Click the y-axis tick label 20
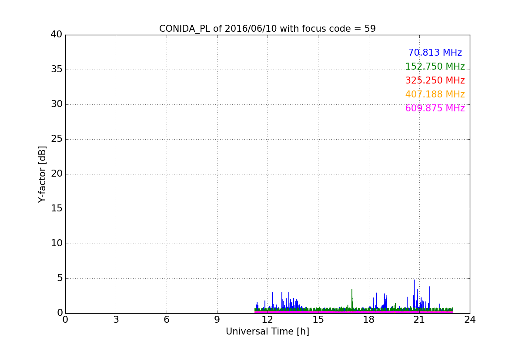 [57, 174]
